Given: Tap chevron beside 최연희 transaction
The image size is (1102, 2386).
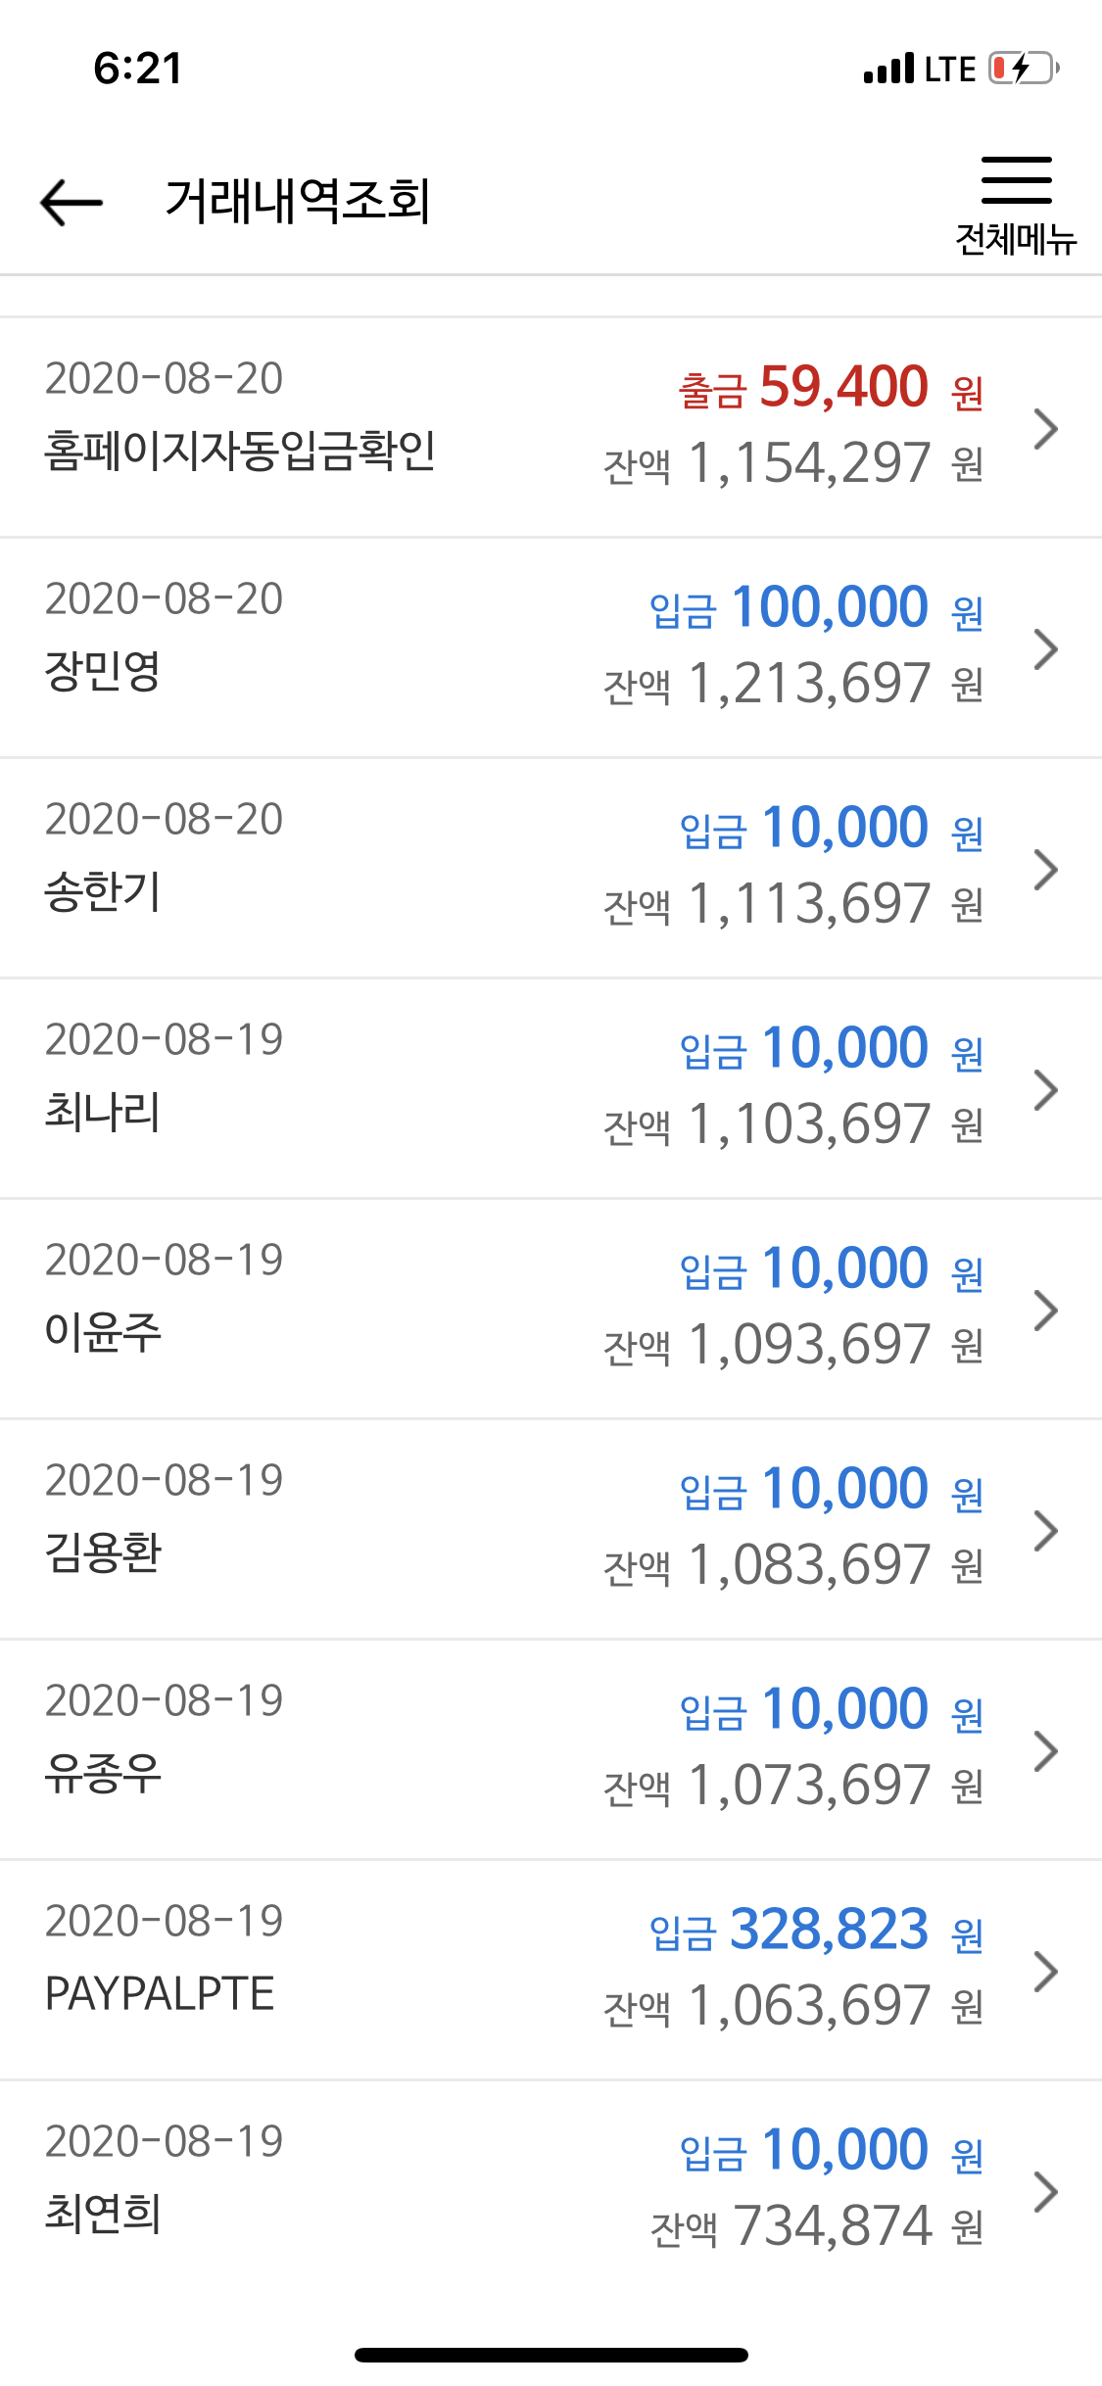Looking at the screenshot, I should (x=1046, y=2192).
